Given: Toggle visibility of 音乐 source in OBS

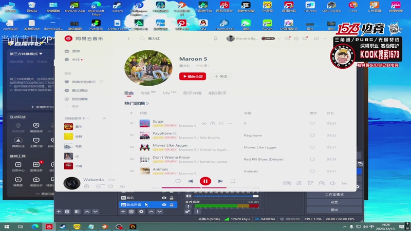Looking at the screenshot, I should [x=164, y=198].
